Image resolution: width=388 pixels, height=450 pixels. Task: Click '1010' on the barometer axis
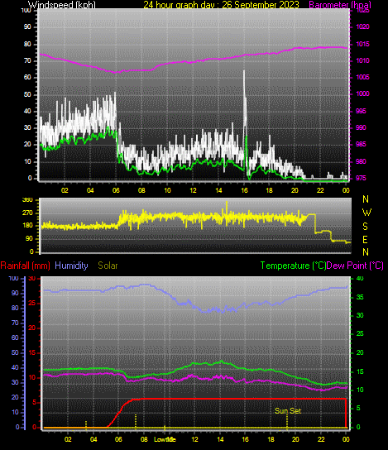tap(362, 61)
